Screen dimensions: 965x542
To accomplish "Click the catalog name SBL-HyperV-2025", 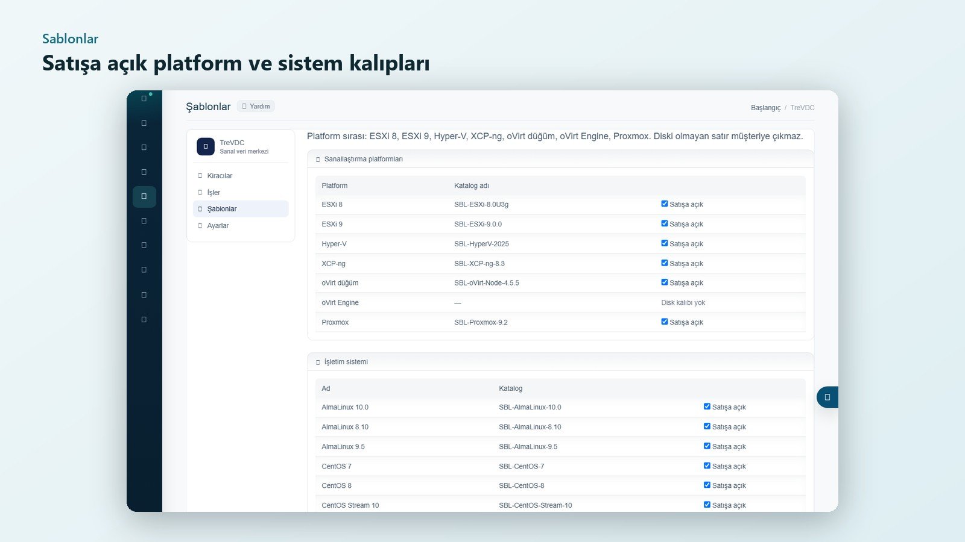I will click(x=481, y=244).
